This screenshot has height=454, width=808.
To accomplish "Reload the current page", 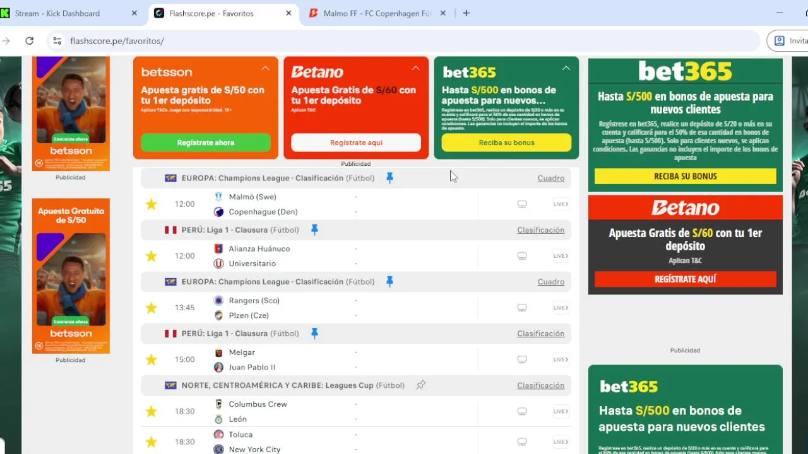I will coord(29,41).
